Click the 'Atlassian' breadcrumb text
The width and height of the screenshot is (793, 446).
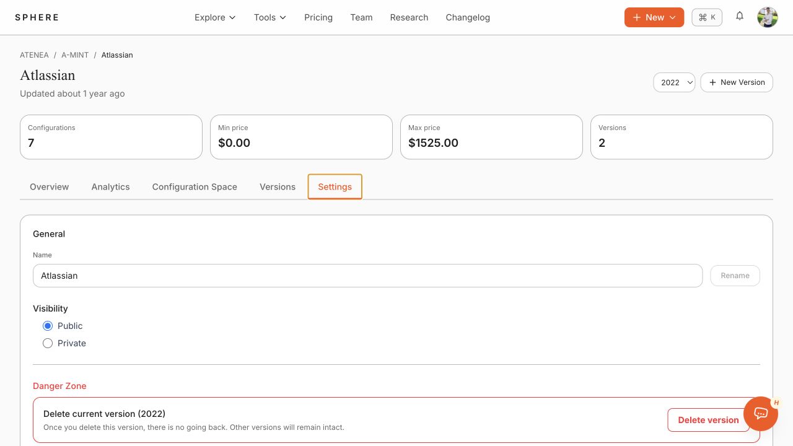[117, 55]
